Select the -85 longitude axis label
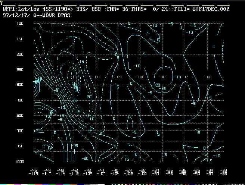 coord(223,173)
